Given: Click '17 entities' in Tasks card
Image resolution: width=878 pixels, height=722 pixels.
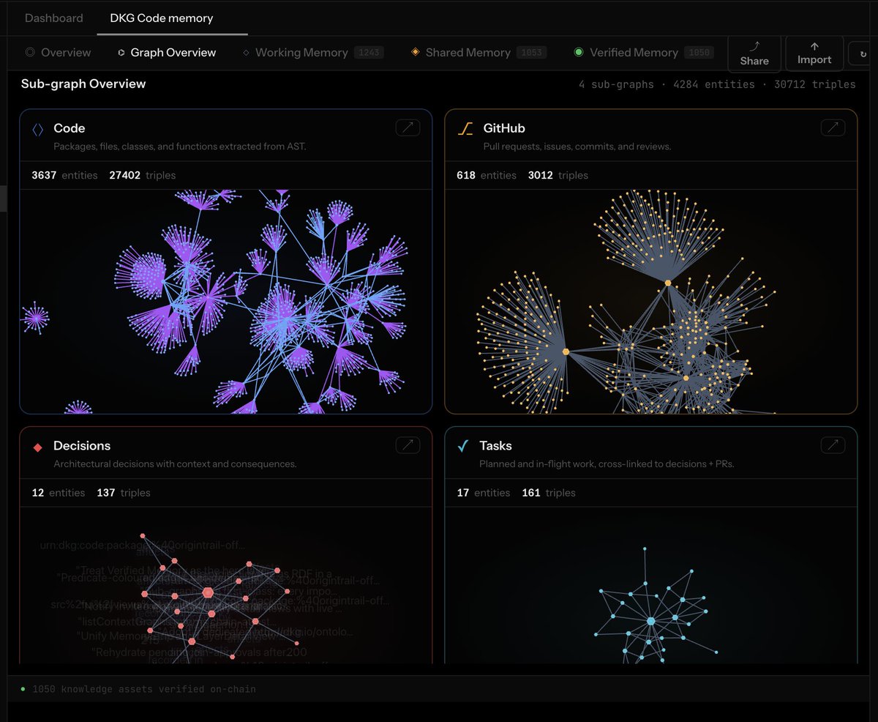Looking at the screenshot, I should pos(484,493).
